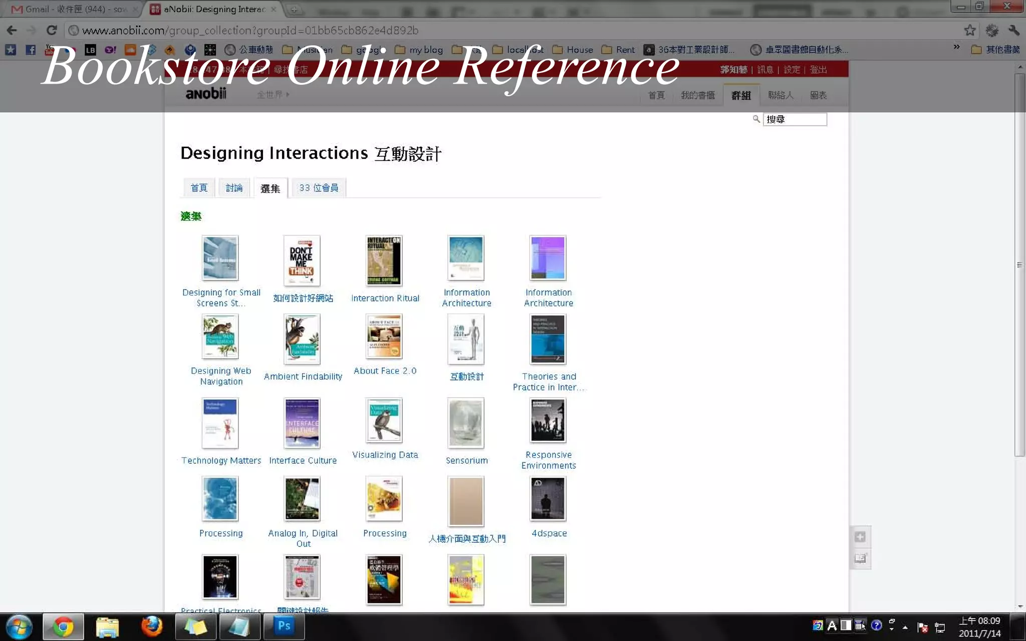The width and height of the screenshot is (1026, 641).
Task: Open the Facebook bookmark icon
Action: (x=31, y=50)
